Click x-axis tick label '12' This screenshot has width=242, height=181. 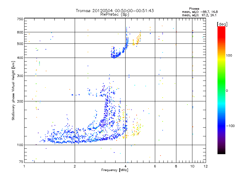point(206,166)
